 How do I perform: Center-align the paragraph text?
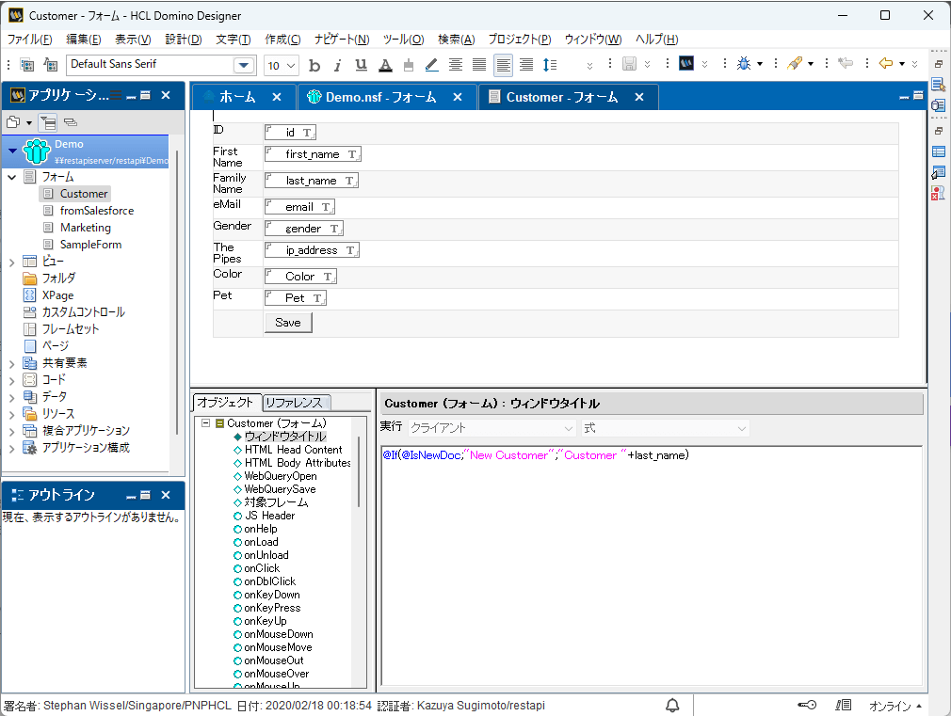(456, 65)
